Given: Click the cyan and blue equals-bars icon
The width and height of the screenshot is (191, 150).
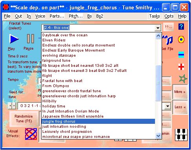Looking at the screenshot, I should (x=181, y=55).
